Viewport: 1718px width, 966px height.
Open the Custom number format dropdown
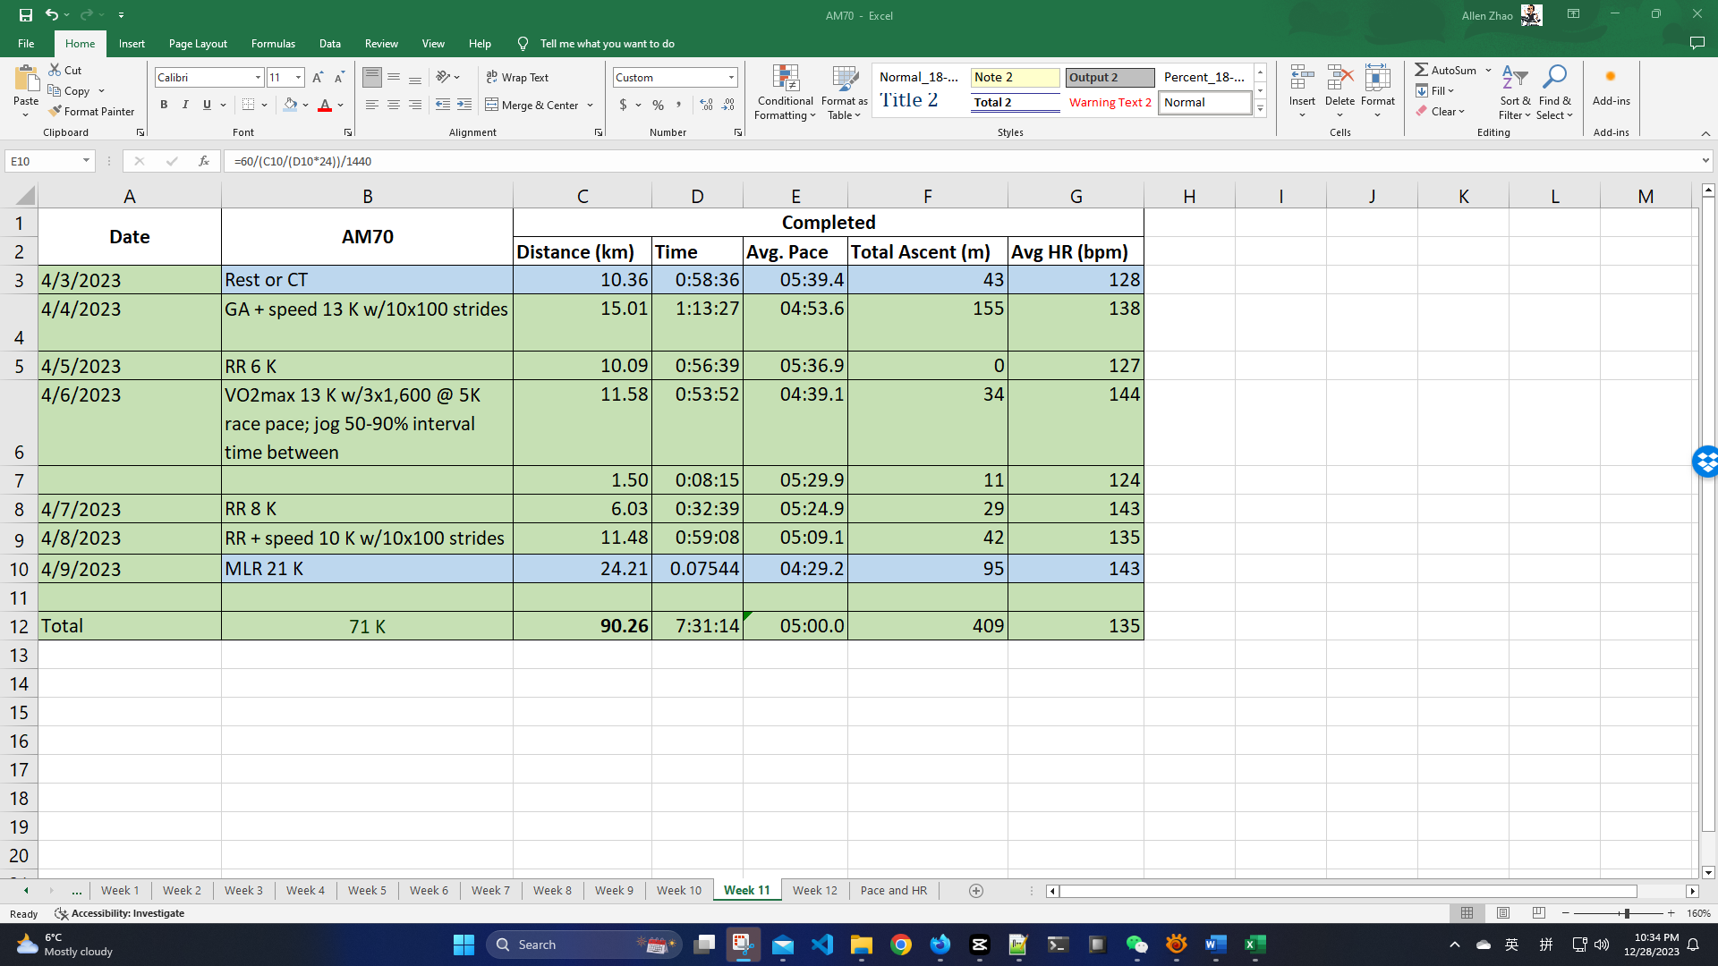click(731, 78)
